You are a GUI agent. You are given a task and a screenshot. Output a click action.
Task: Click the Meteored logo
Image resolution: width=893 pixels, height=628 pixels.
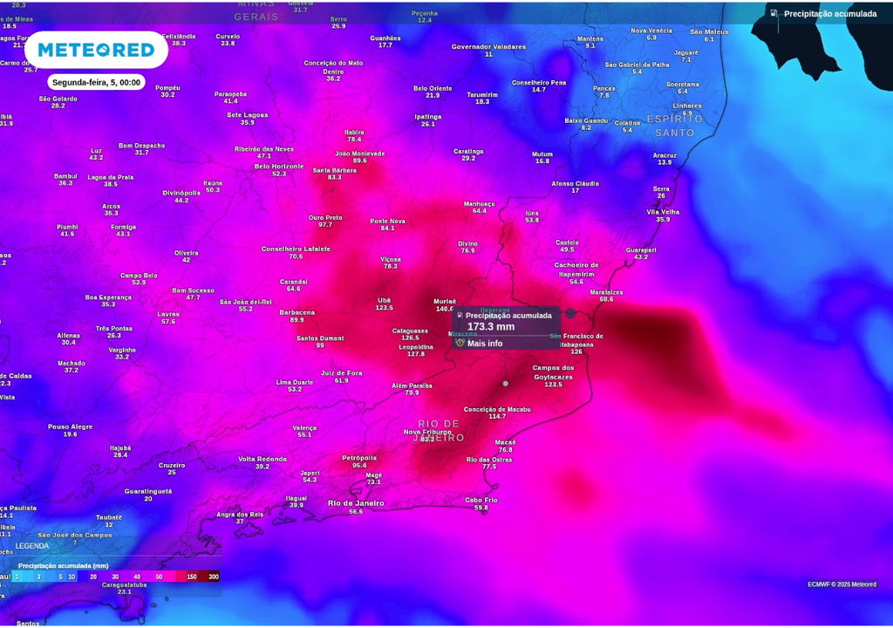coord(96,50)
